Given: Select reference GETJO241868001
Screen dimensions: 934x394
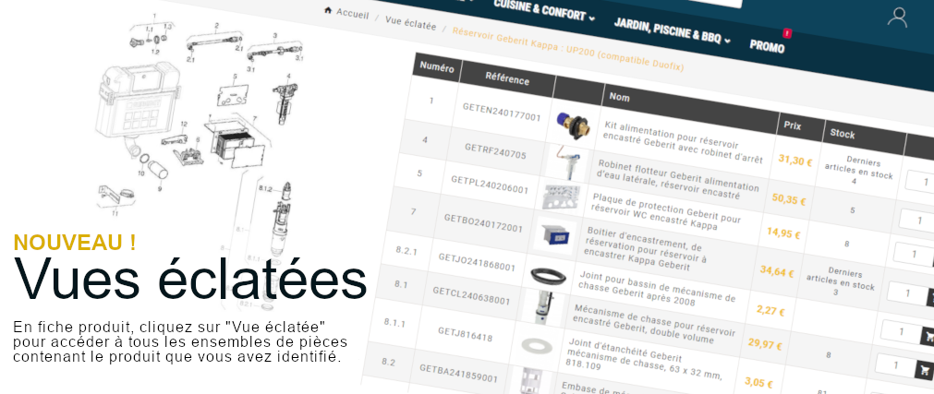Looking at the screenshot, I should point(477,262).
